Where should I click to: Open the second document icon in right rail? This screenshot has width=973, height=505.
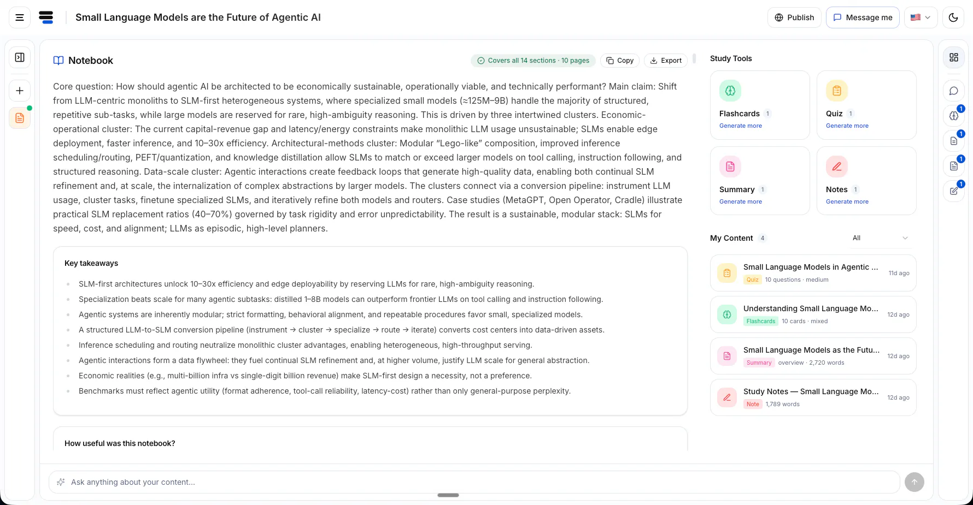(954, 166)
